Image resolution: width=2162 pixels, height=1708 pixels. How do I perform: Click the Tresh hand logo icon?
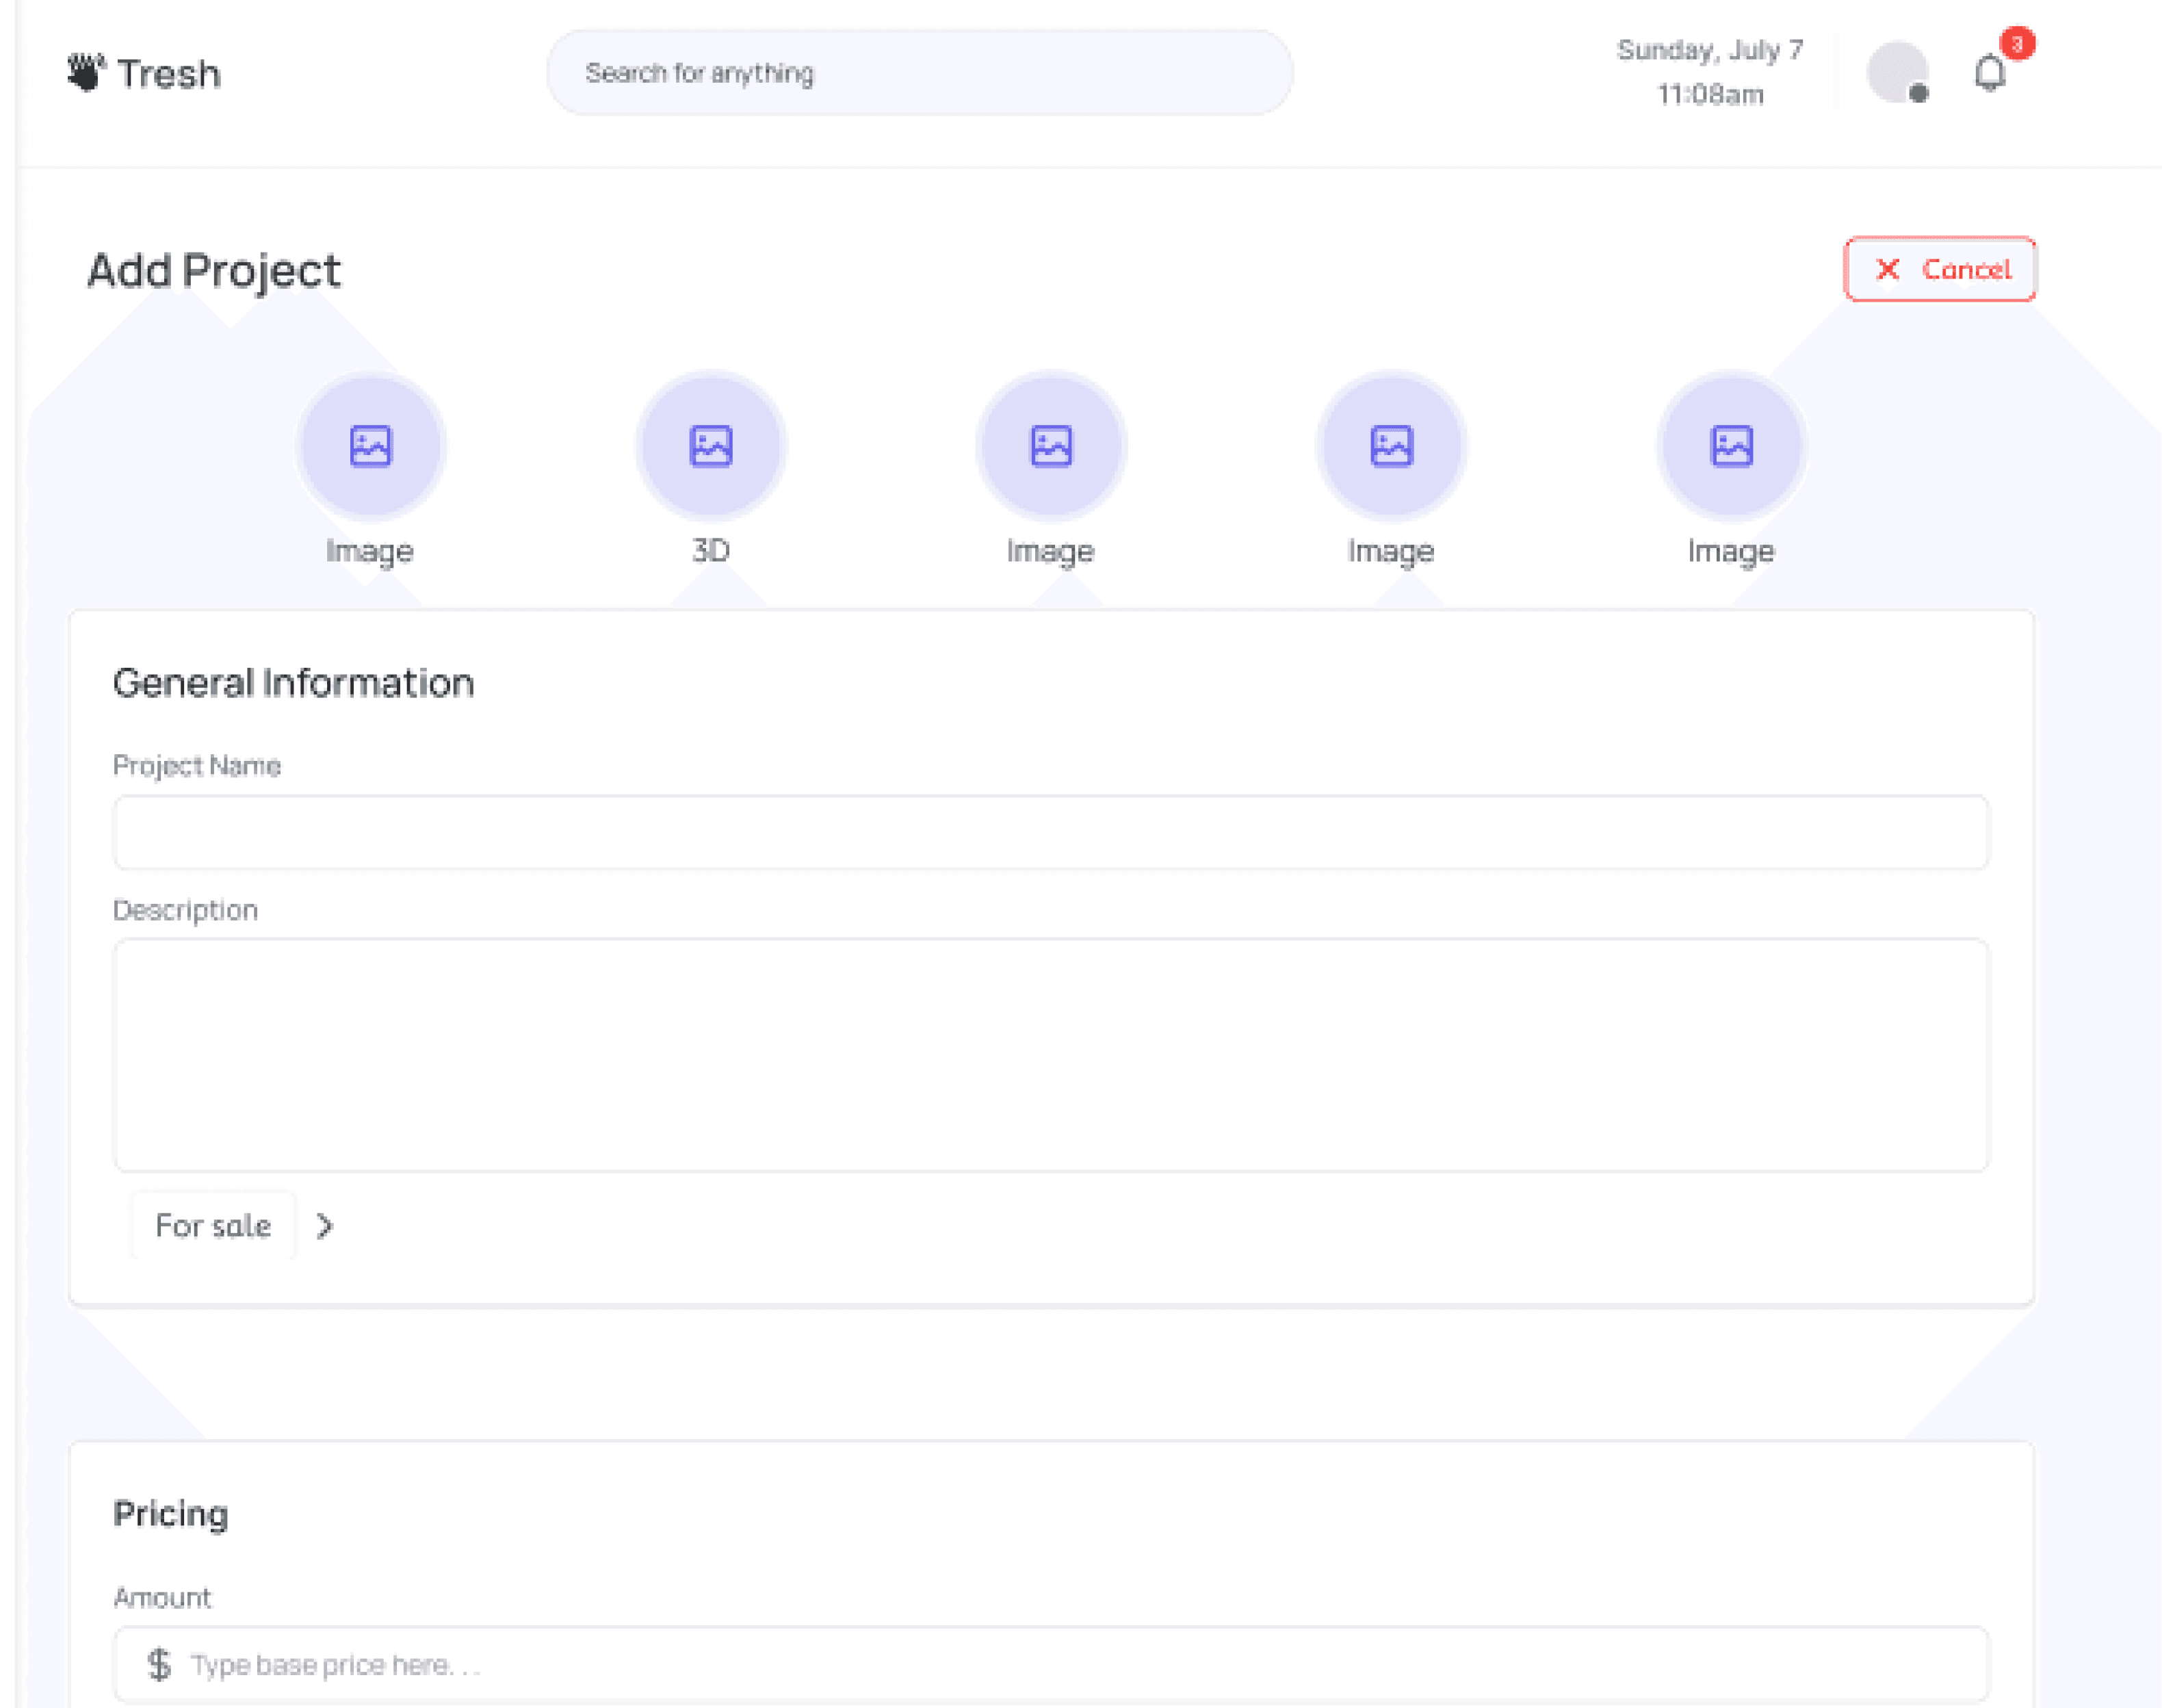(86, 72)
